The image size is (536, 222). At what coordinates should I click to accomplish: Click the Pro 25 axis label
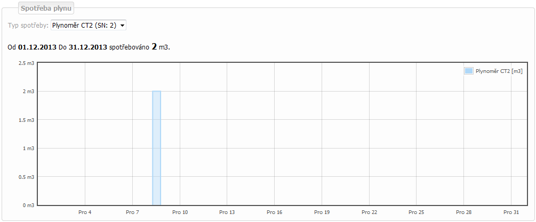(x=417, y=212)
